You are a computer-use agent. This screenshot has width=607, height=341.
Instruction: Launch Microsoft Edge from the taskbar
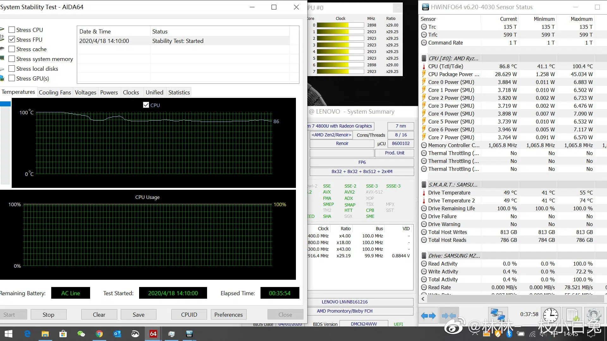point(27,334)
